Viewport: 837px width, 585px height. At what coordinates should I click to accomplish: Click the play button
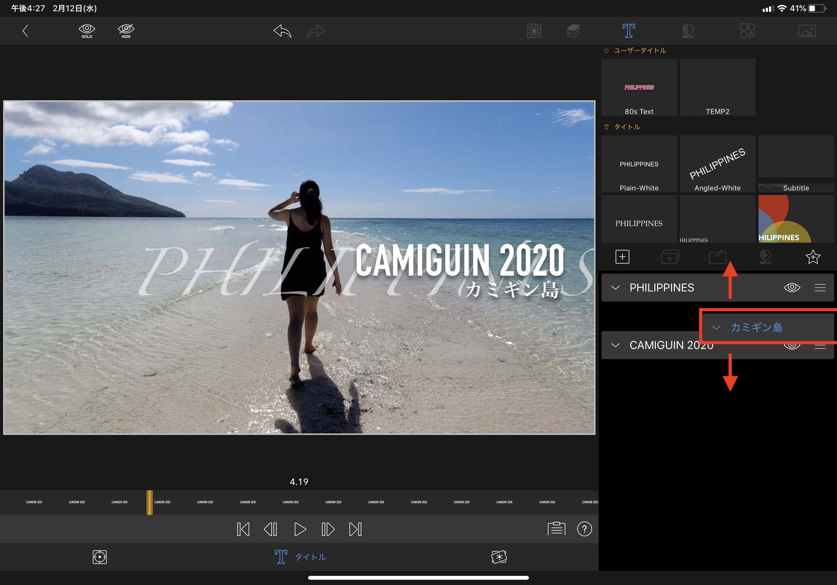pos(300,529)
